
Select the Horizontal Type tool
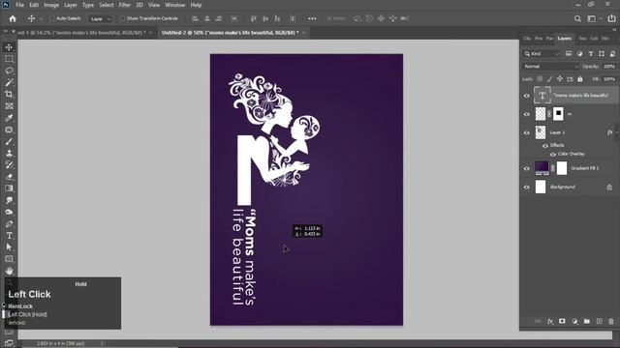tap(9, 236)
